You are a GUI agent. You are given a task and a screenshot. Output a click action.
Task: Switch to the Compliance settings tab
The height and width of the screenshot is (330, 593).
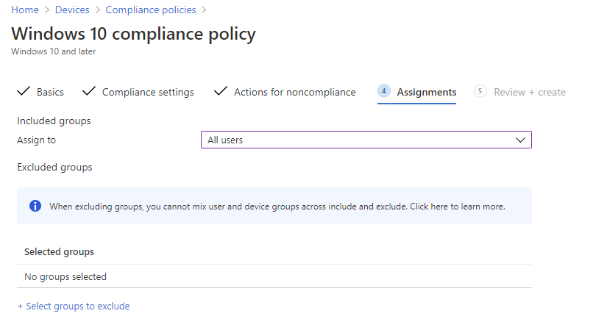148,92
